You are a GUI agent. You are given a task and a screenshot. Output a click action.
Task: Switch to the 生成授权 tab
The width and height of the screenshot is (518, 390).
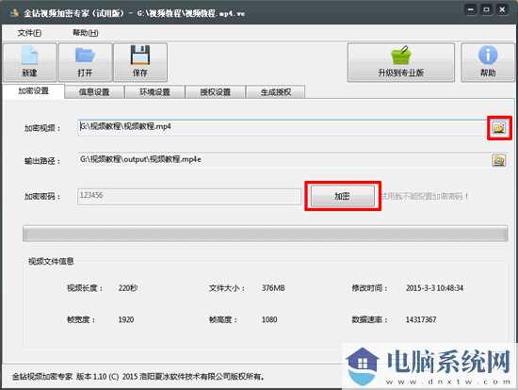point(276,92)
